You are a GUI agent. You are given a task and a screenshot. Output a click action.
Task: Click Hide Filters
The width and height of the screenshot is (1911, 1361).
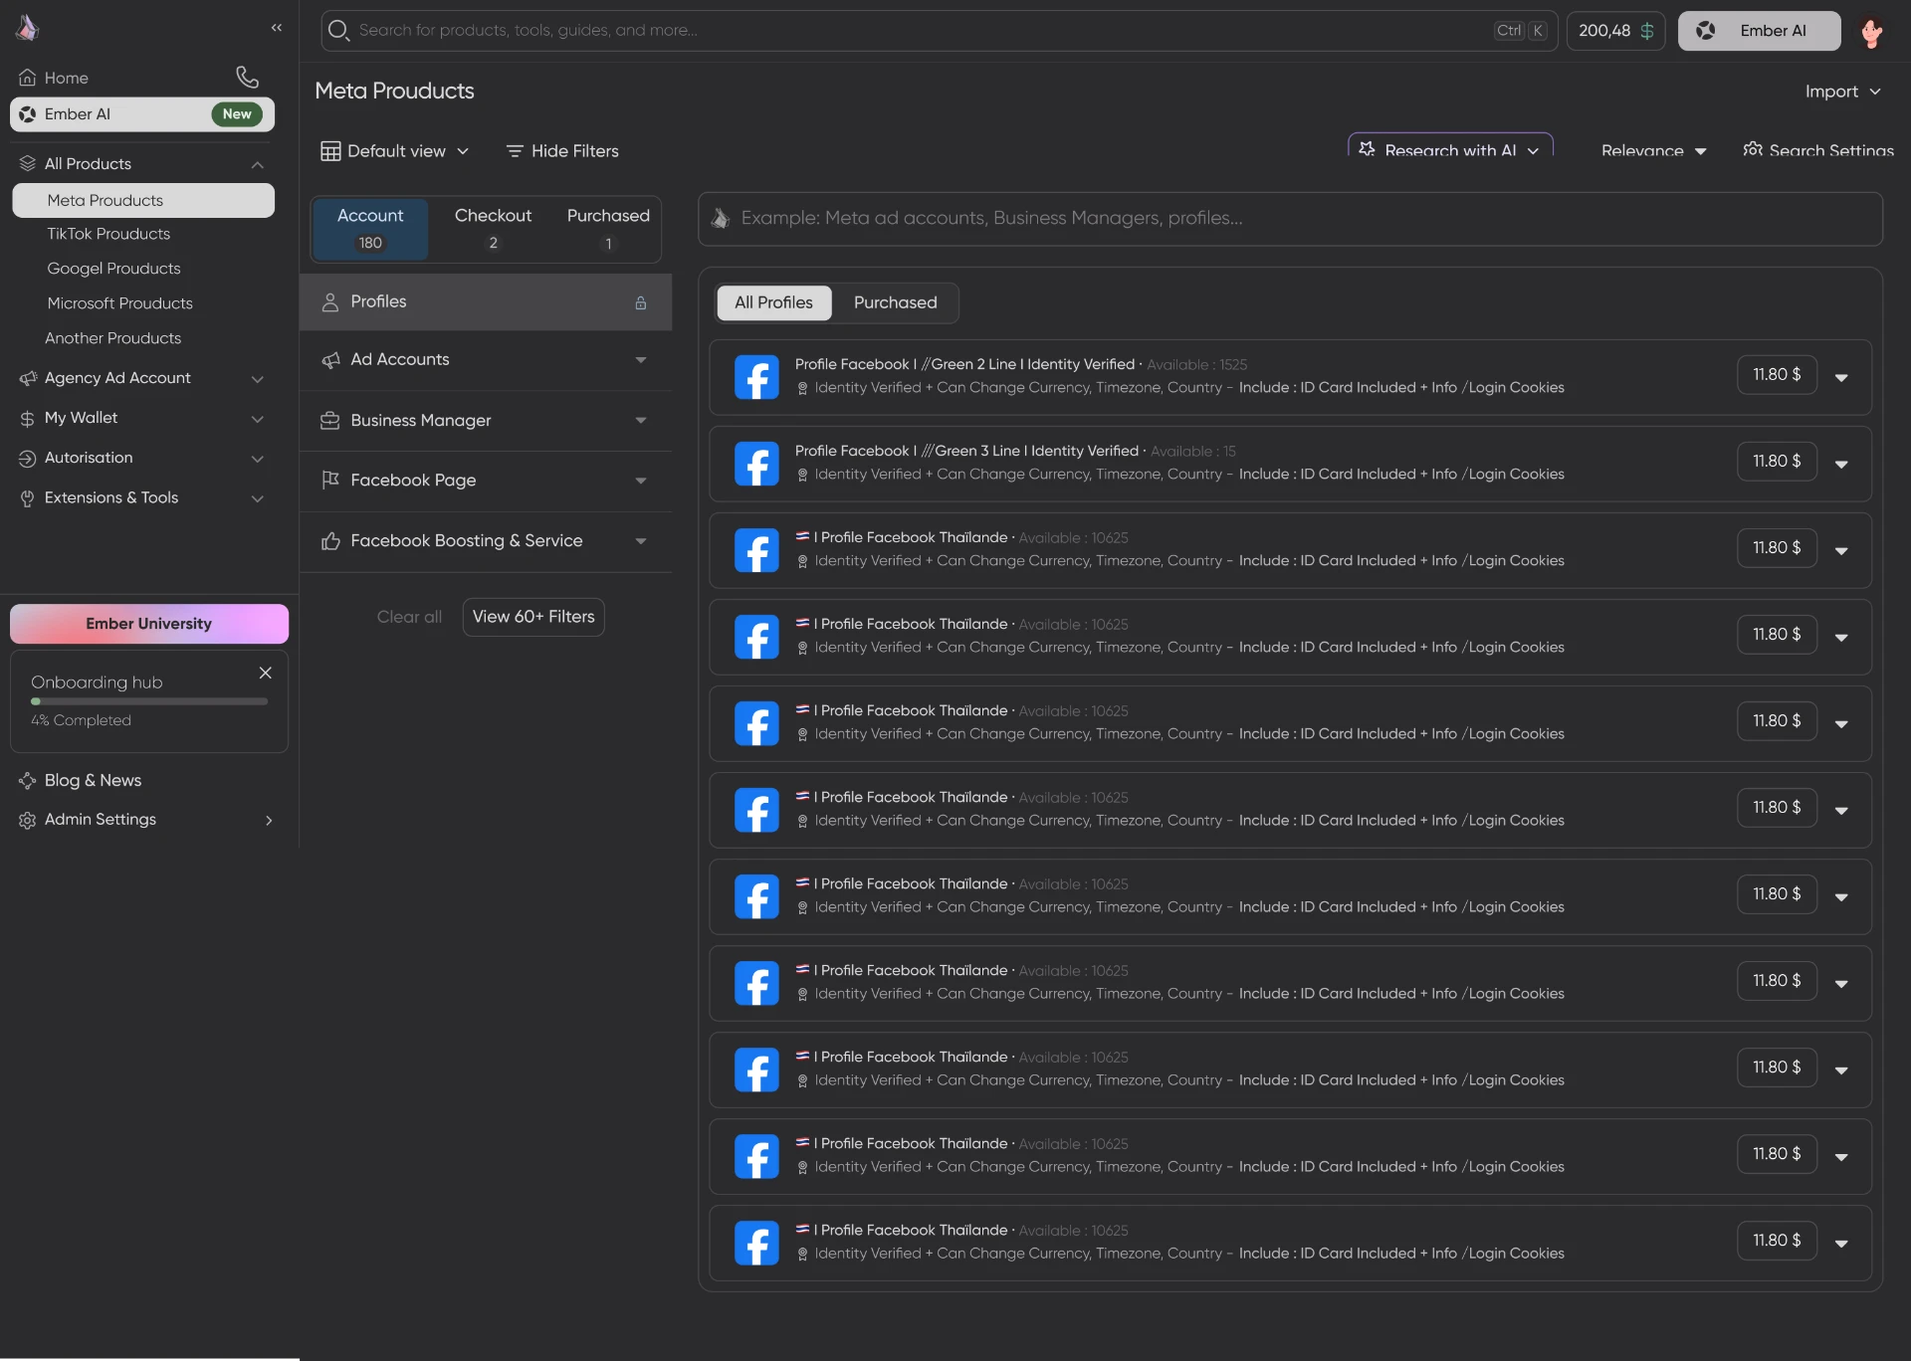click(562, 151)
